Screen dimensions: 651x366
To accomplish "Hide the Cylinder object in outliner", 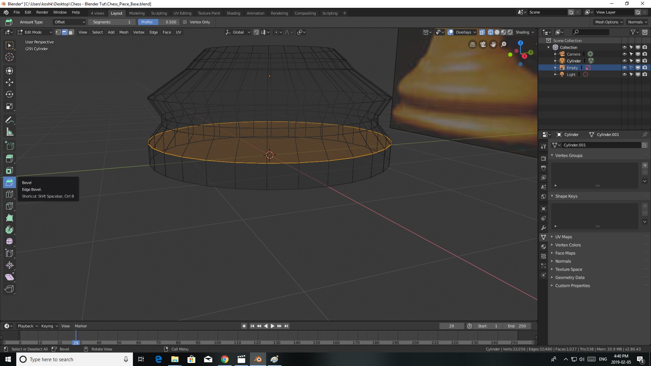I will tap(624, 61).
